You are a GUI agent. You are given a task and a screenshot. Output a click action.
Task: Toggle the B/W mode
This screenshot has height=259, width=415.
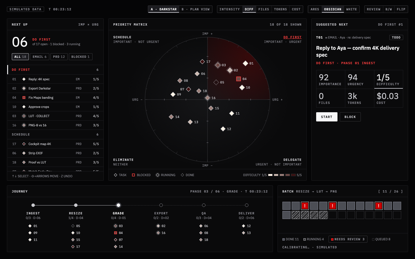[x=389, y=9]
